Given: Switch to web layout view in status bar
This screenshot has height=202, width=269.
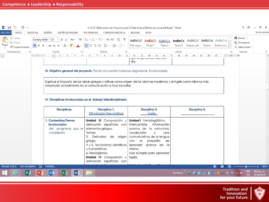Looking at the screenshot, I should click(229, 166).
